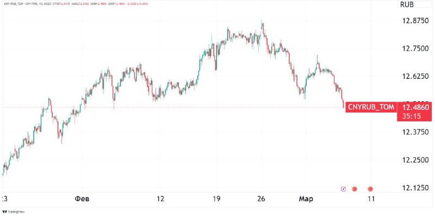Click the CNYRUB_TOM symbol price label
Screen dimensions: 435x216
pos(371,107)
